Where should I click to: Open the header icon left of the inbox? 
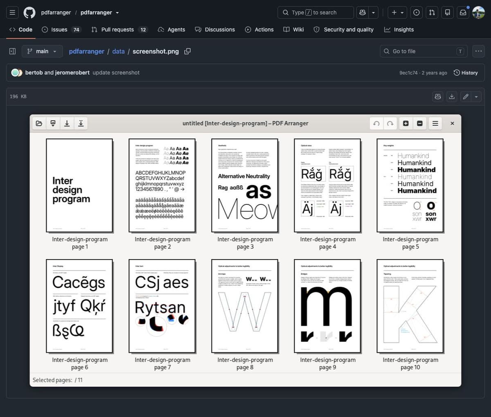pyautogui.click(x=448, y=13)
